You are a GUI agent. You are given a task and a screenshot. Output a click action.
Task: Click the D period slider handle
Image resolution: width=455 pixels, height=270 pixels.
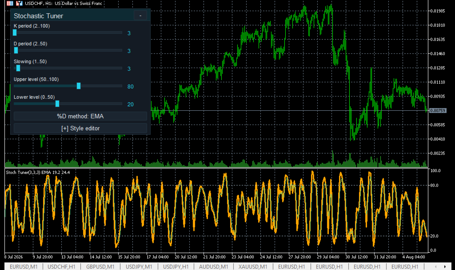pyautogui.click(x=16, y=50)
